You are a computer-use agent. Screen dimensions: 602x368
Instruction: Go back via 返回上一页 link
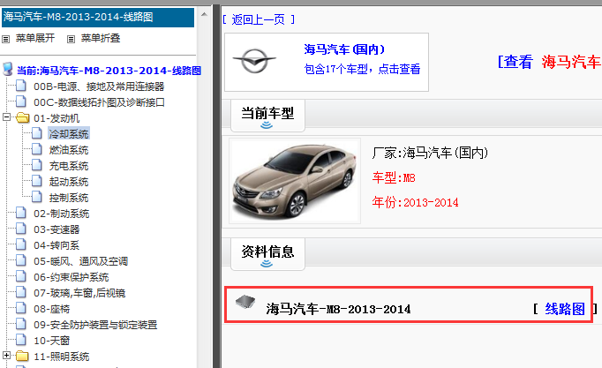coord(259,19)
